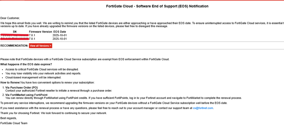Click the 'How to Renew:' label
This screenshot has width=284, height=128.
[x=10, y=82]
